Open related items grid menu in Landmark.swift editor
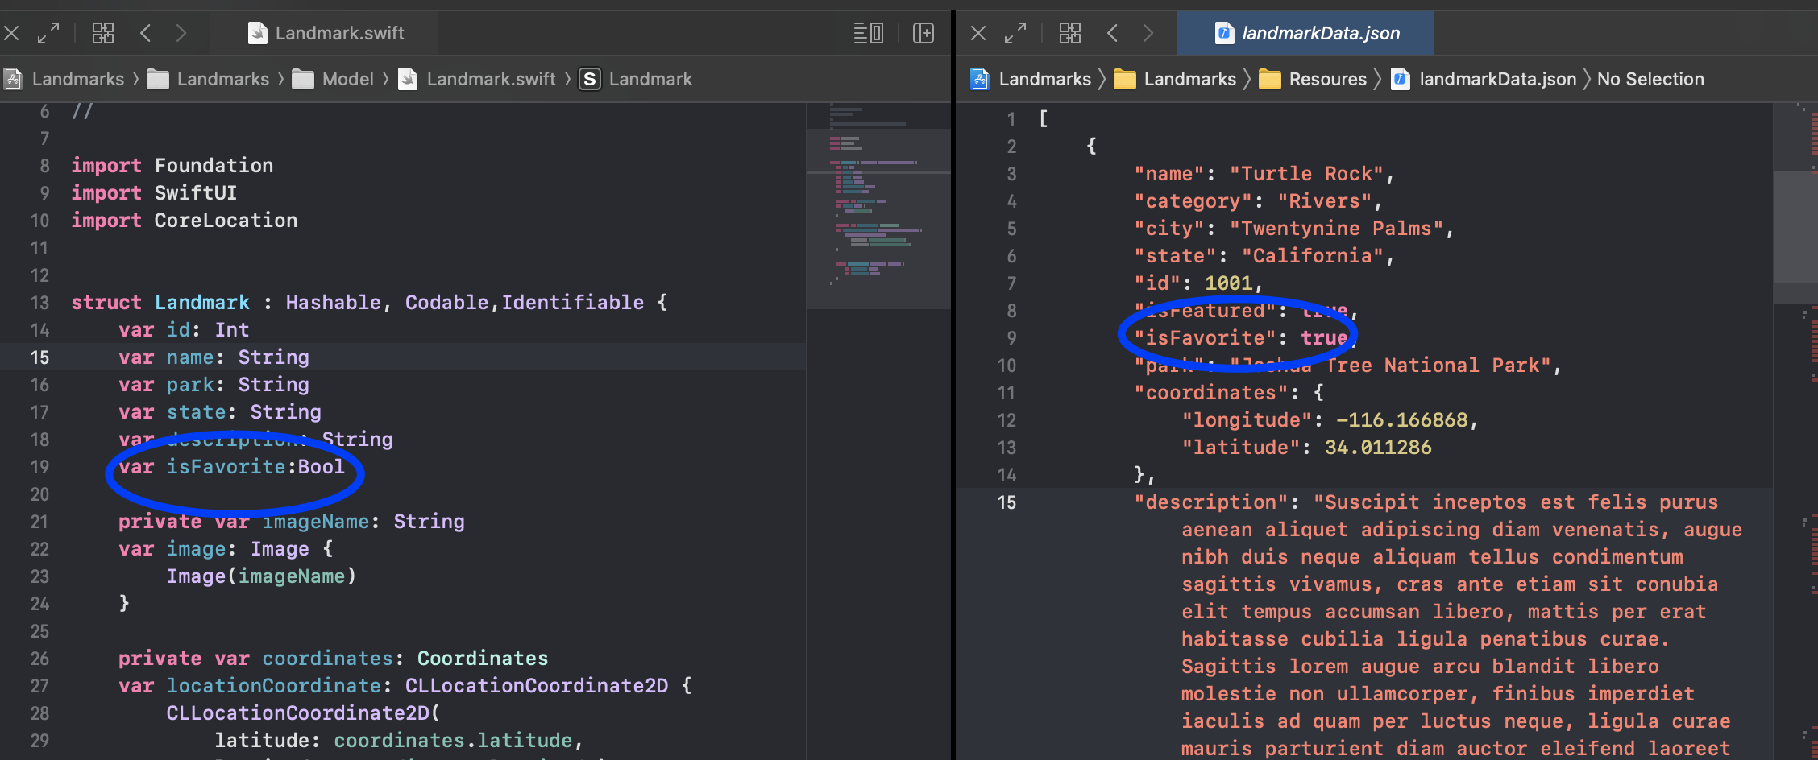Image resolution: width=1818 pixels, height=760 pixels. coord(103,33)
